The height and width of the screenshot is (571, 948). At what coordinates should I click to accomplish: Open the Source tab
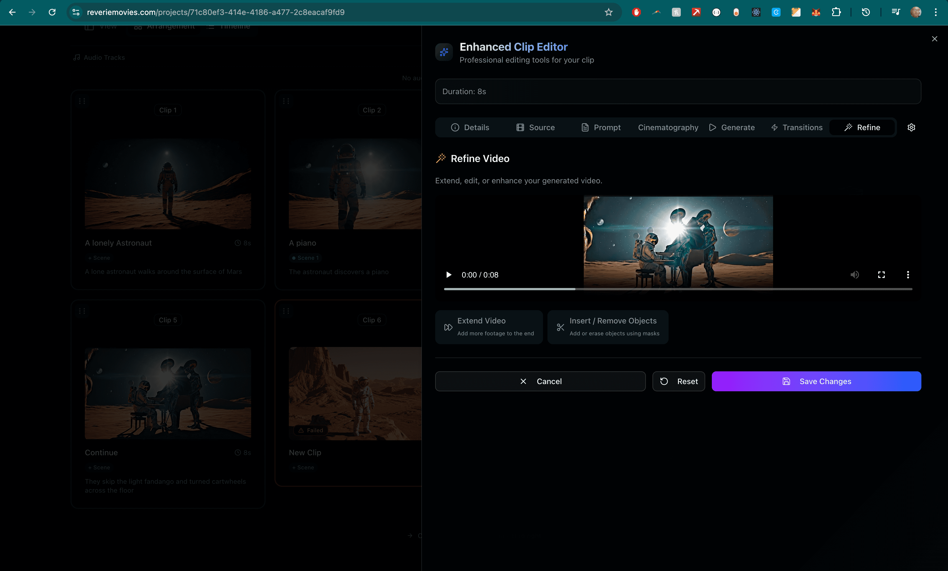[x=535, y=128]
